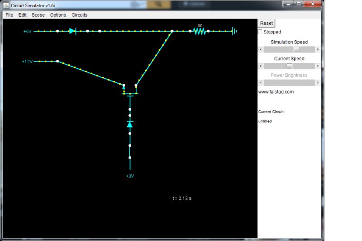
Task: Click Current Speed right arrow
Action: [318, 66]
